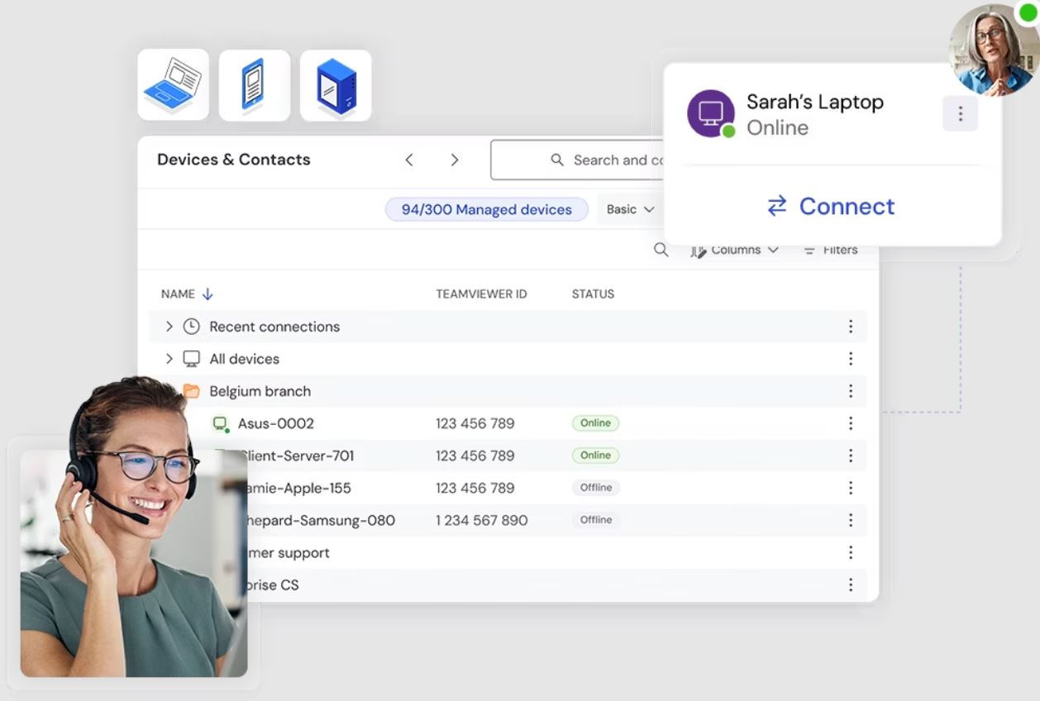
Task: Click the blue server tower icon tile
Action: (x=336, y=85)
